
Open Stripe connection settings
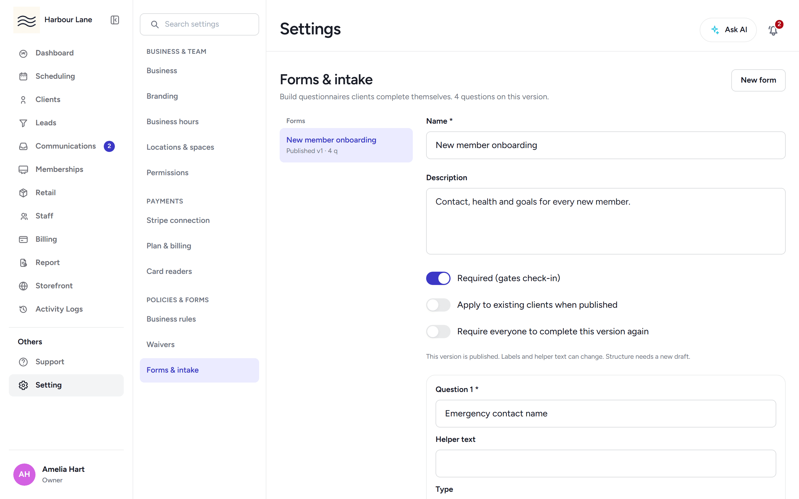tap(199, 220)
